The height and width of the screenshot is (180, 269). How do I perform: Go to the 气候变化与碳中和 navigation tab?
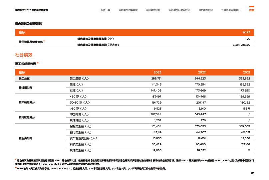click(230, 10)
